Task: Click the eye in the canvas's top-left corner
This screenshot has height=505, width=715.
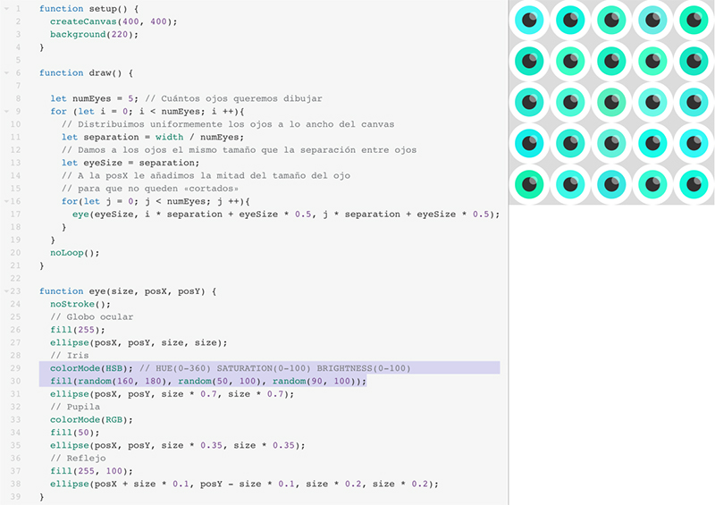Action: (x=529, y=20)
